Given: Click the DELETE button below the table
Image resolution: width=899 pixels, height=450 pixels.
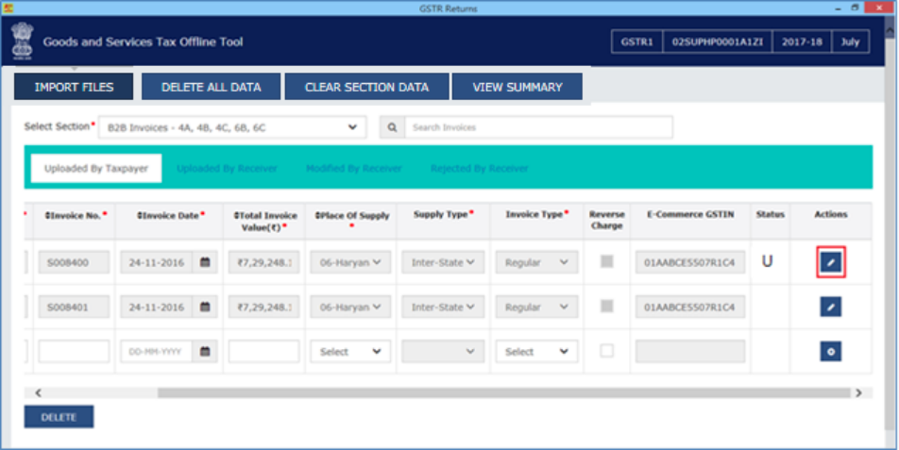Looking at the screenshot, I should (59, 417).
